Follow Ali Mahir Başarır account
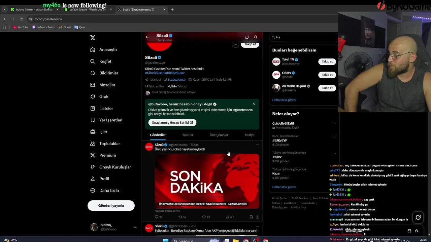 click(327, 88)
